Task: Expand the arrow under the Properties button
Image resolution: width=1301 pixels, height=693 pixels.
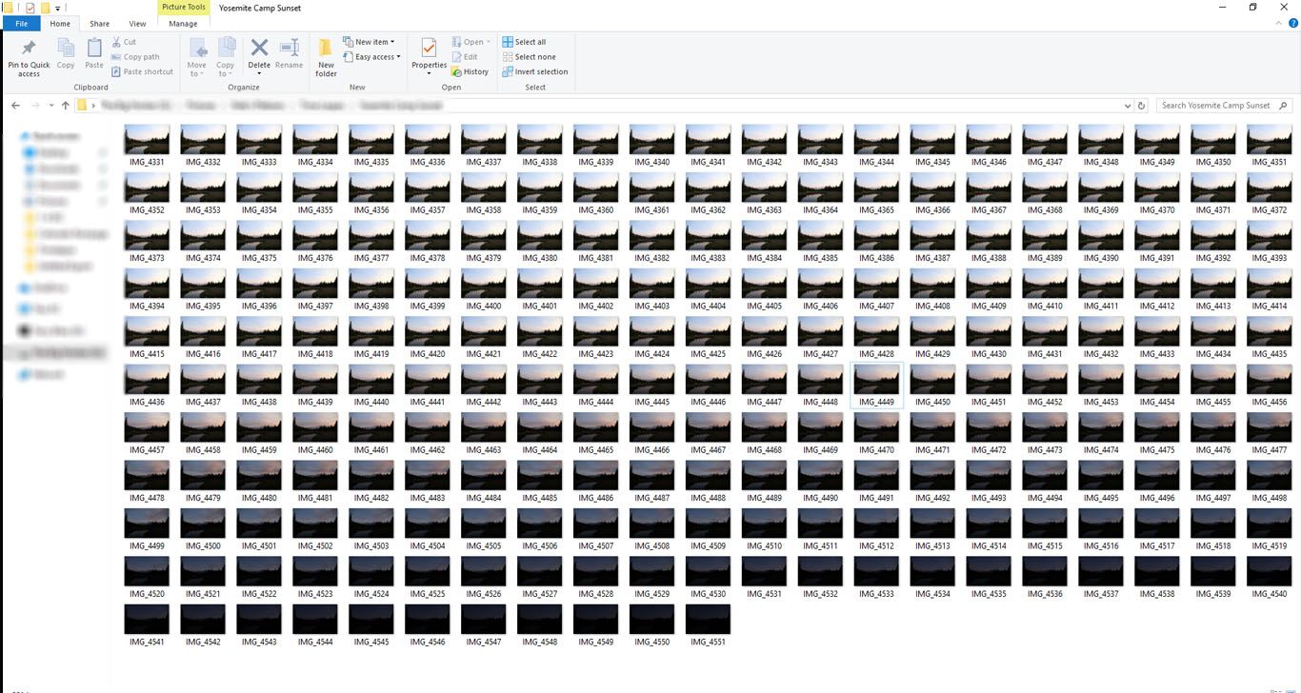Action: (x=429, y=74)
